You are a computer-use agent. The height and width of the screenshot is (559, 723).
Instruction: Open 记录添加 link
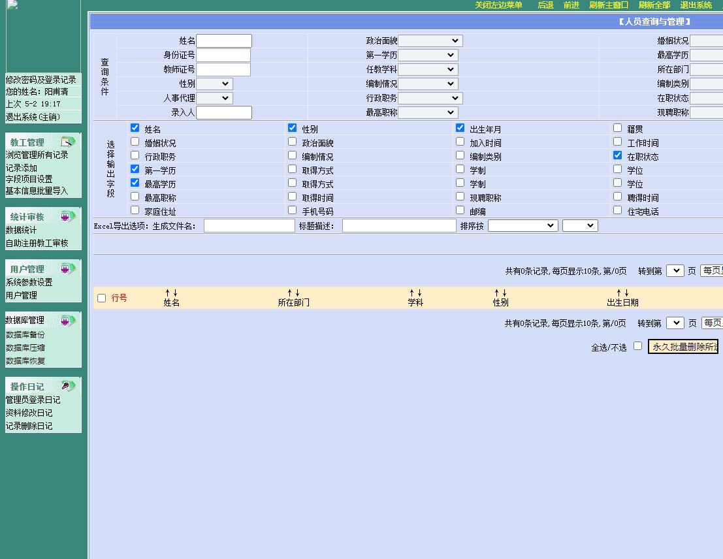pyautogui.click(x=21, y=168)
